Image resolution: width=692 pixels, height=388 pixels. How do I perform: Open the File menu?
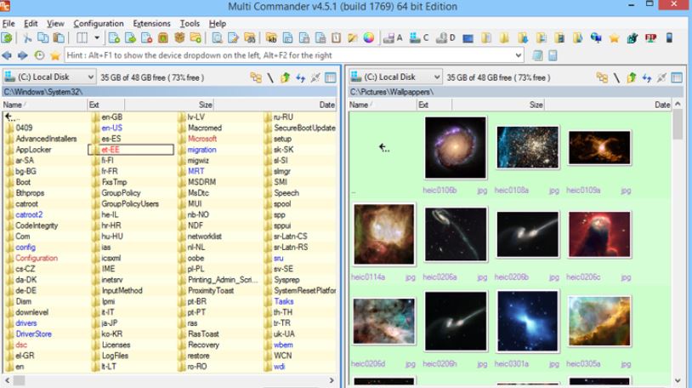tap(9, 24)
